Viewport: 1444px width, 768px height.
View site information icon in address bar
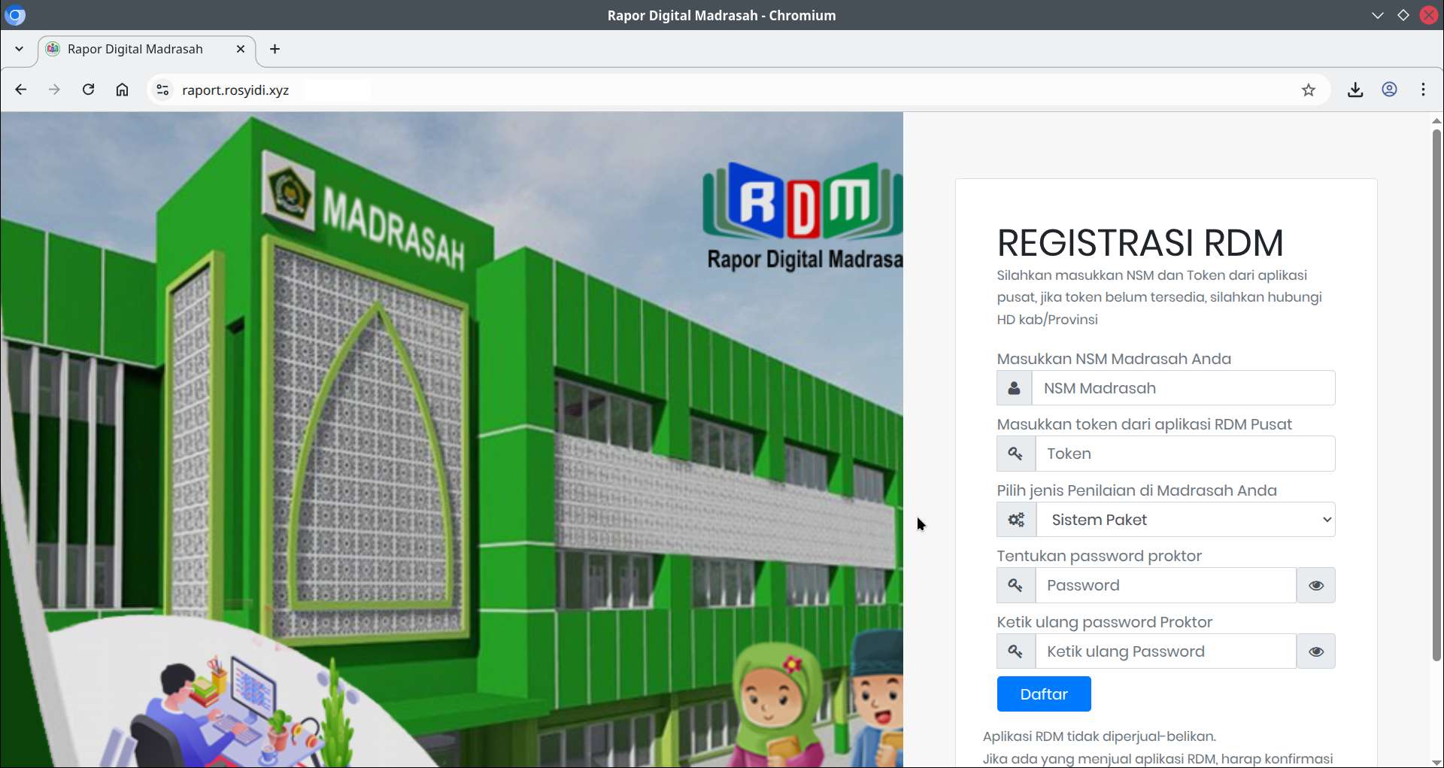tap(162, 90)
